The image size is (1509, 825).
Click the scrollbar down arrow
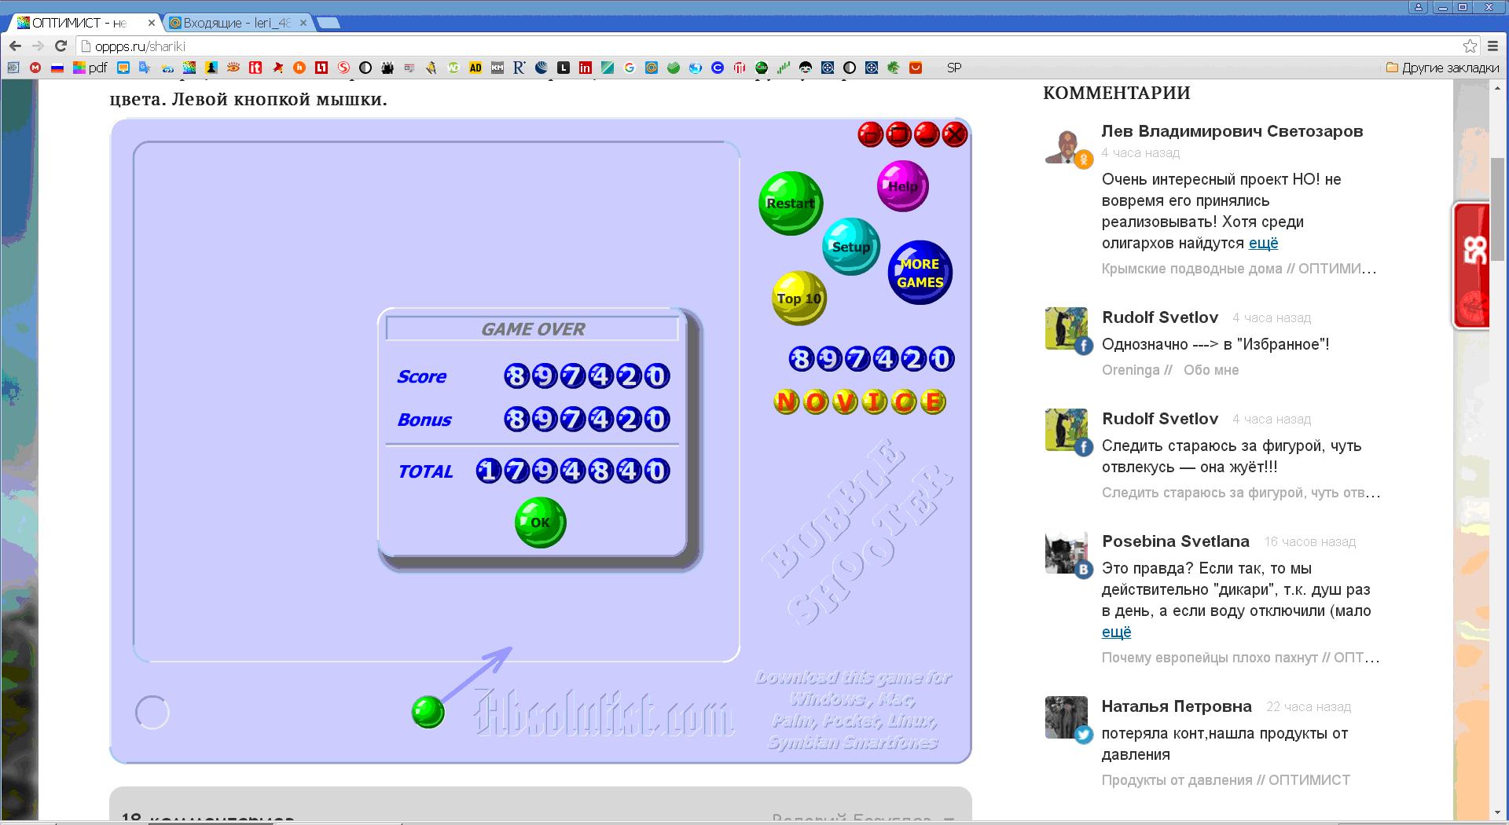point(1498,812)
